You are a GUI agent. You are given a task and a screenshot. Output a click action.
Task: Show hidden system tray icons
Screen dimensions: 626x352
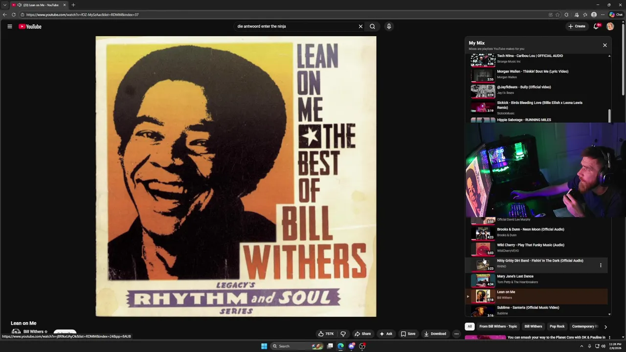(x=581, y=346)
